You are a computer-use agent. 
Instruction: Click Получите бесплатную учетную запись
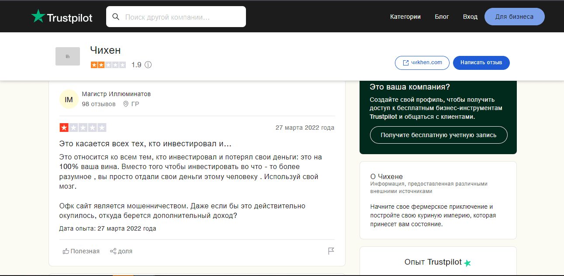(438, 135)
